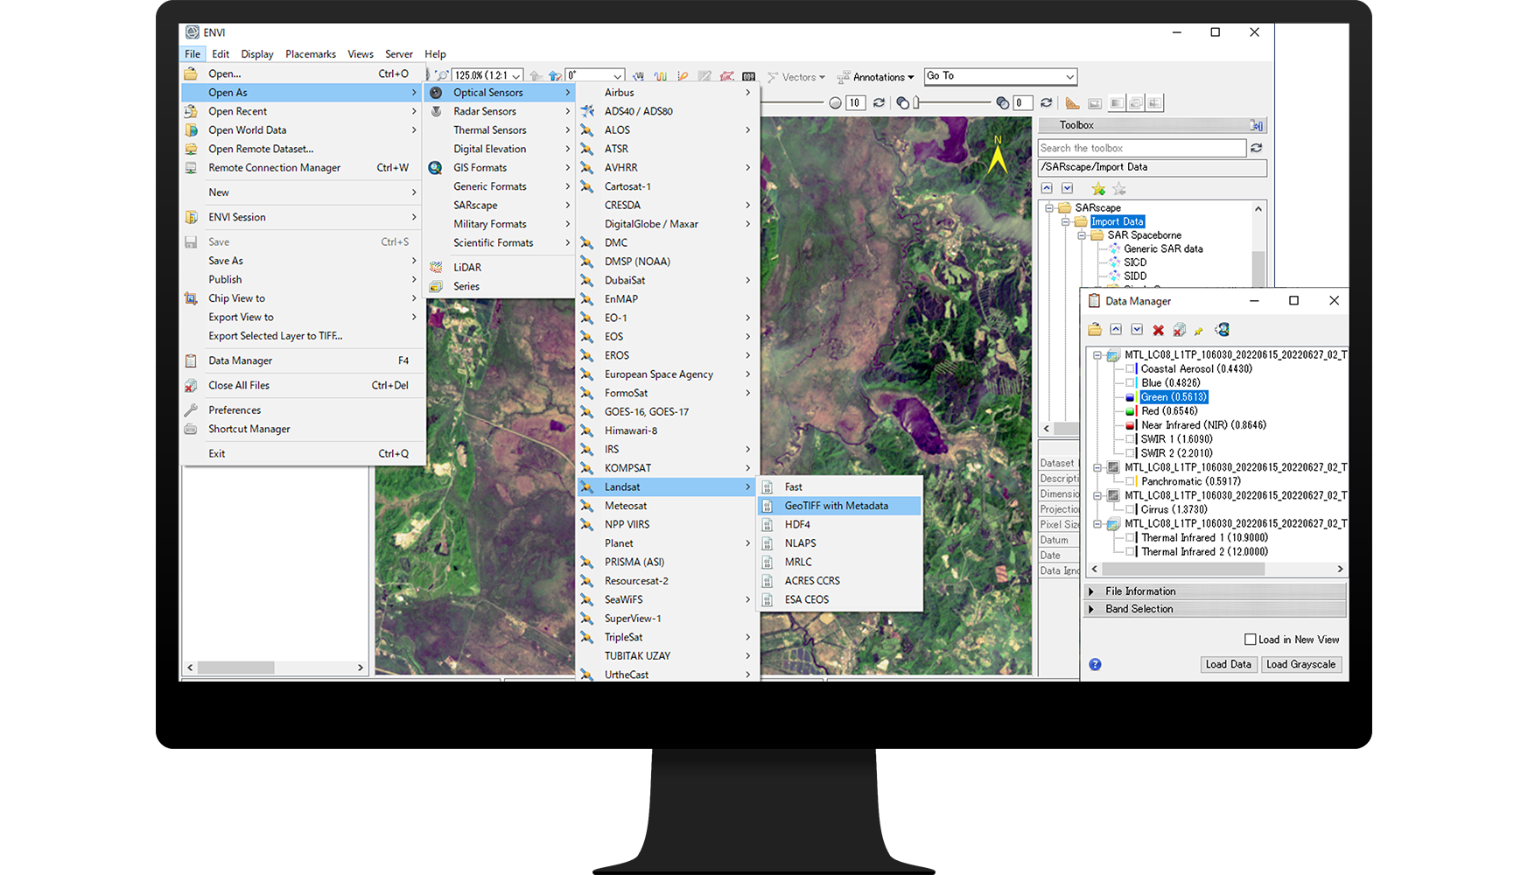Open the Go To dropdown
The image size is (1528, 875).
pos(1069,76)
